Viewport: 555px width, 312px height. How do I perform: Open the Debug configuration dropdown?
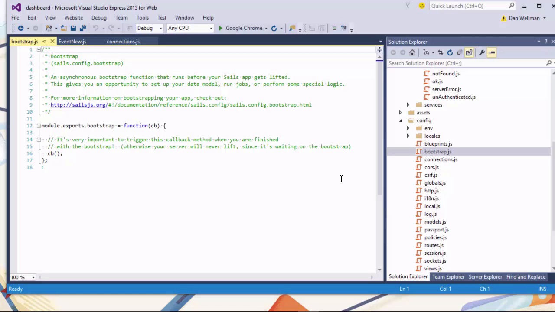[160, 28]
